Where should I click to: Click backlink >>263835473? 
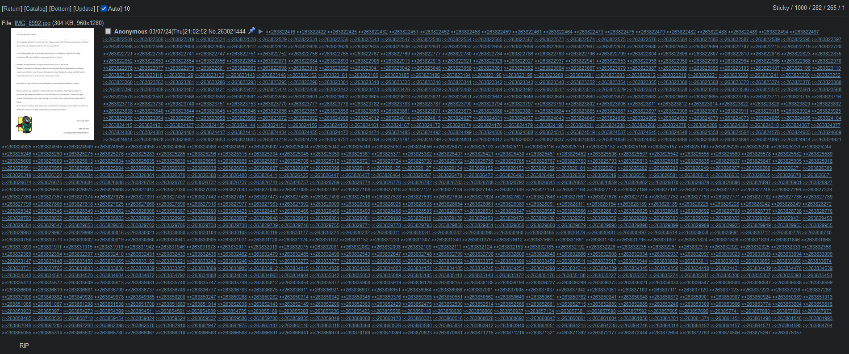(17, 282)
